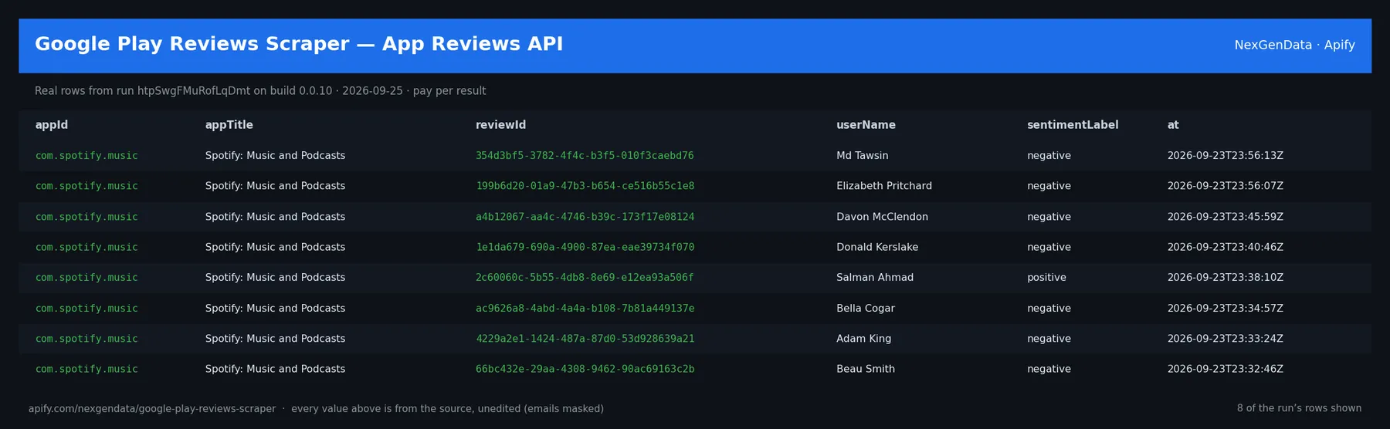Click the NexGenData · Apify label
This screenshot has height=429, width=1390.
tap(1294, 45)
